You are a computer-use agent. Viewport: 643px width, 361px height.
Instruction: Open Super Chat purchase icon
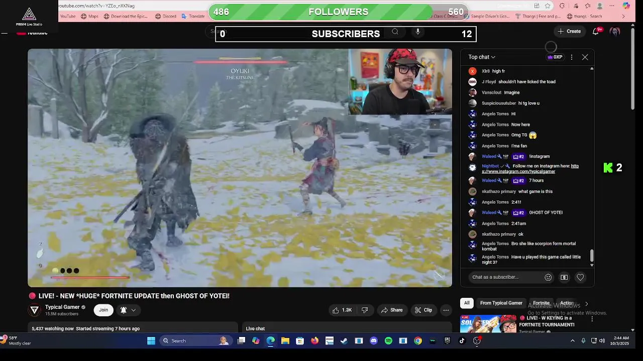coord(564,277)
